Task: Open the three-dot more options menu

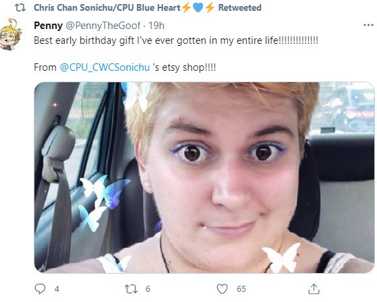Action: tap(368, 25)
